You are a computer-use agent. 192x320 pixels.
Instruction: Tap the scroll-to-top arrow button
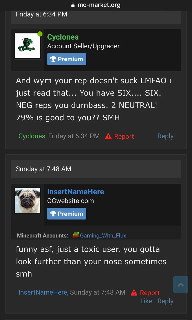click(181, 285)
